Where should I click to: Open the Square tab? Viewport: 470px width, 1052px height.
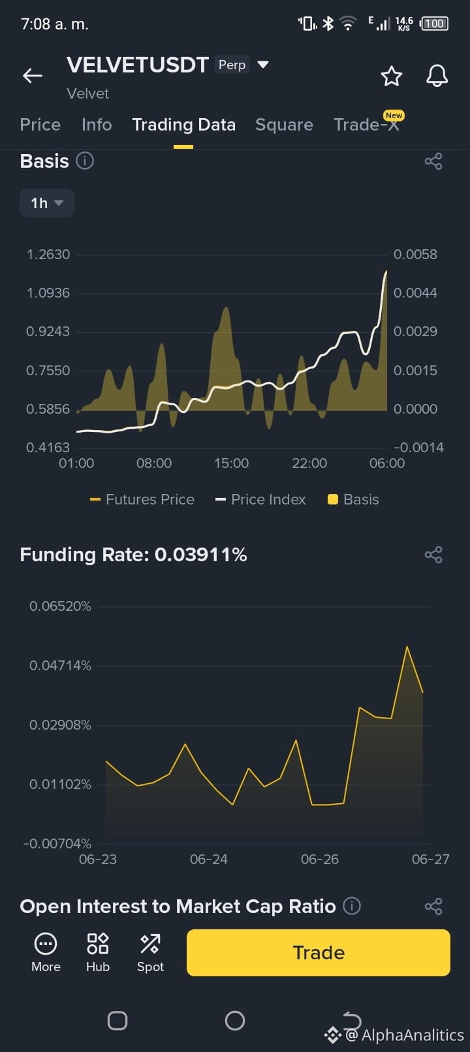click(x=284, y=125)
